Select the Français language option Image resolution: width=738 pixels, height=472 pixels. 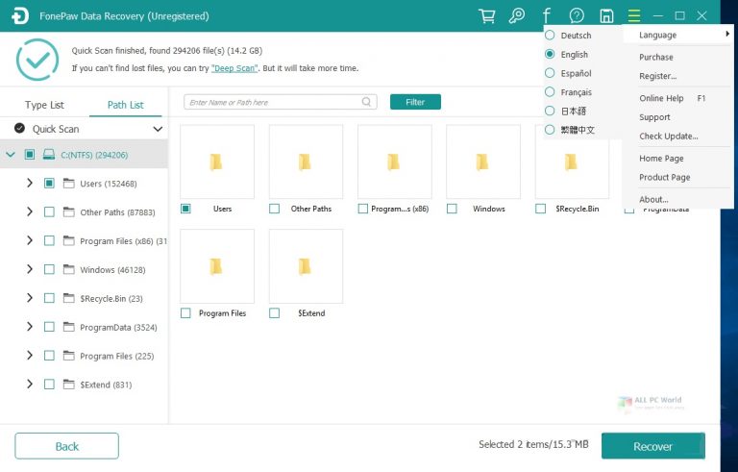(x=569, y=92)
